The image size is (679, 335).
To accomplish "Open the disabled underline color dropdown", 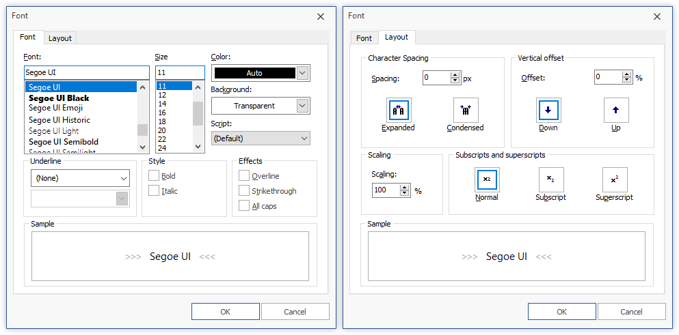I will [80, 198].
